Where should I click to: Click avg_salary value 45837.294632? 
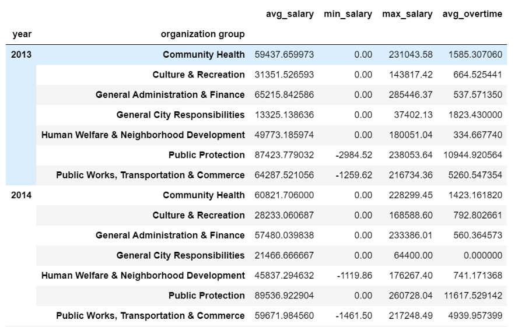tap(284, 276)
